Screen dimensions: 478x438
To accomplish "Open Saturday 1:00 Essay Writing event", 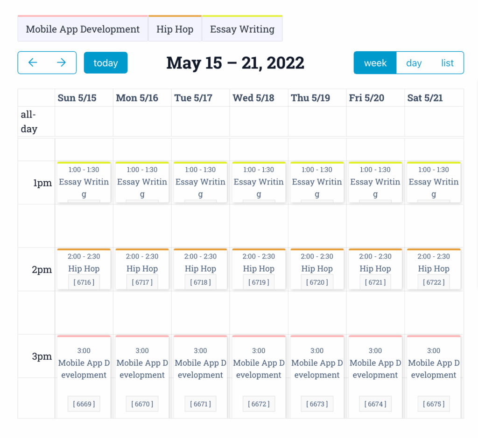I will (x=434, y=182).
